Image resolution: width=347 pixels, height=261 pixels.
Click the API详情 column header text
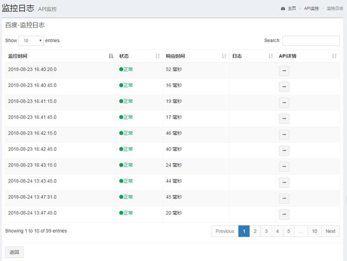[287, 56]
